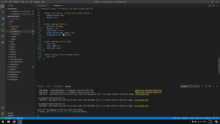220x124 pixels.
Task: Open editor More Actions ellipsis
Action: [217, 6]
